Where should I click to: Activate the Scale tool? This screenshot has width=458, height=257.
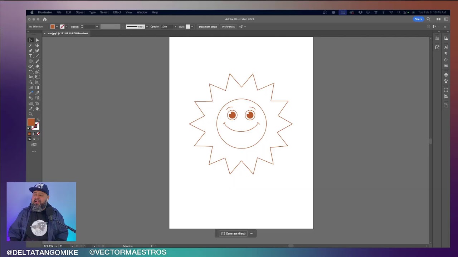click(x=37, y=72)
